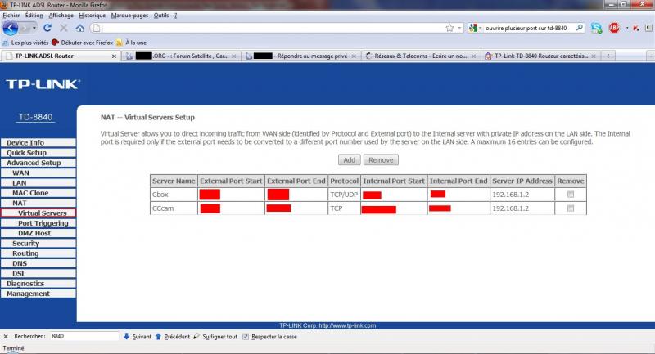The image size is (655, 354).
Task: Open Débuter avec Firefox bookmark
Action: (x=83, y=43)
